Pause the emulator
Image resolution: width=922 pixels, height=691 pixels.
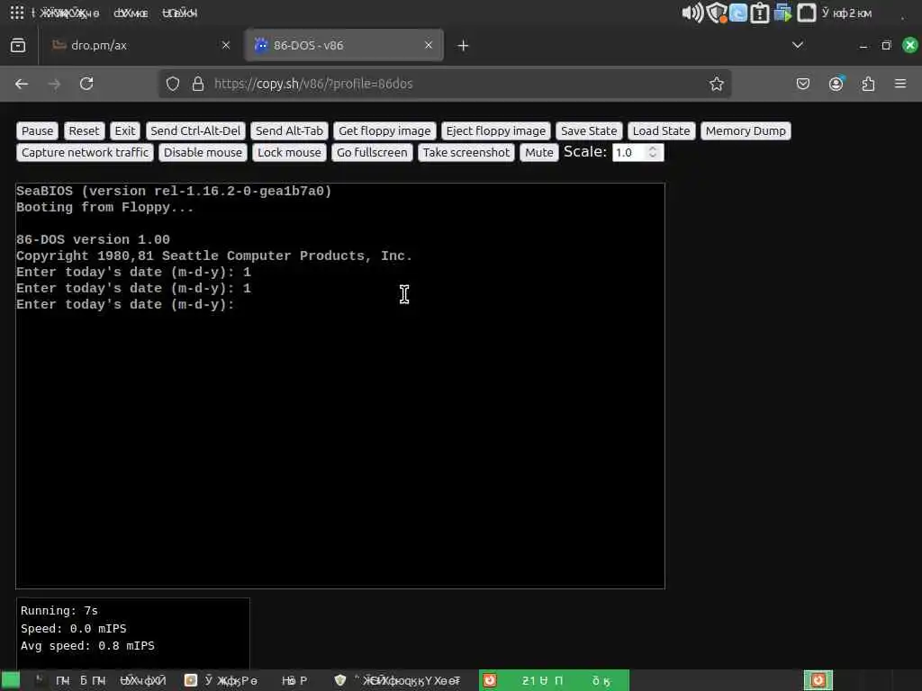(x=37, y=130)
